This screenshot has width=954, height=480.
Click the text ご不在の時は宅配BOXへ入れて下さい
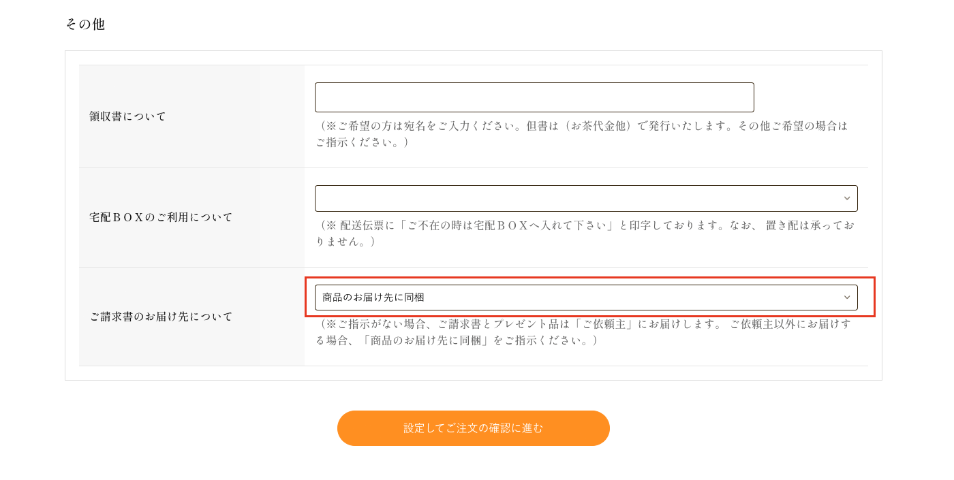coord(508,225)
